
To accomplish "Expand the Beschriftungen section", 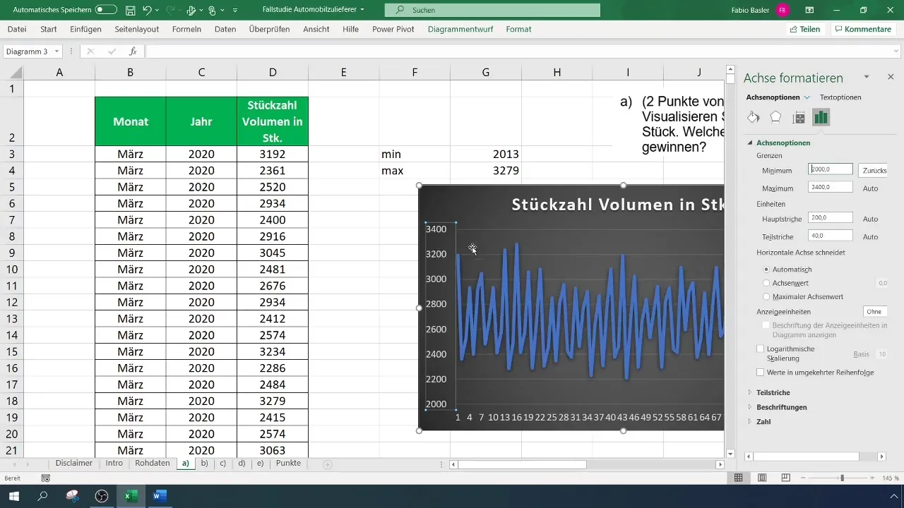I will (x=750, y=407).
